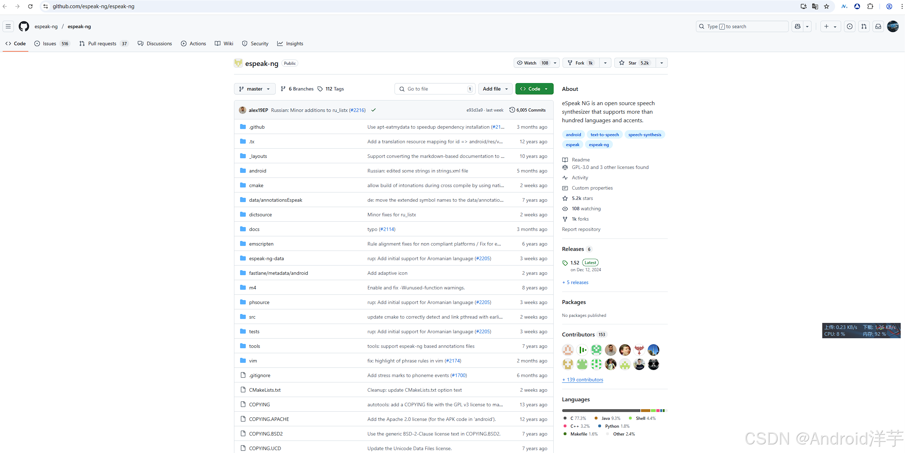Click the Languages color bar
The image size is (905, 453).
point(615,411)
